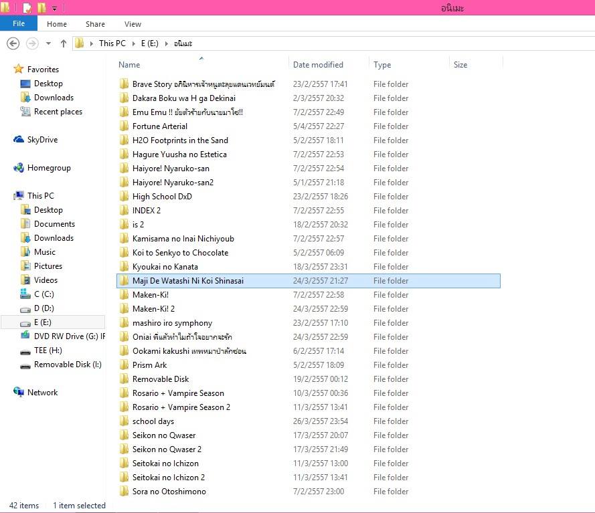595x513 pixels.
Task: Select the Fortune Arterial folder
Action: [160, 126]
